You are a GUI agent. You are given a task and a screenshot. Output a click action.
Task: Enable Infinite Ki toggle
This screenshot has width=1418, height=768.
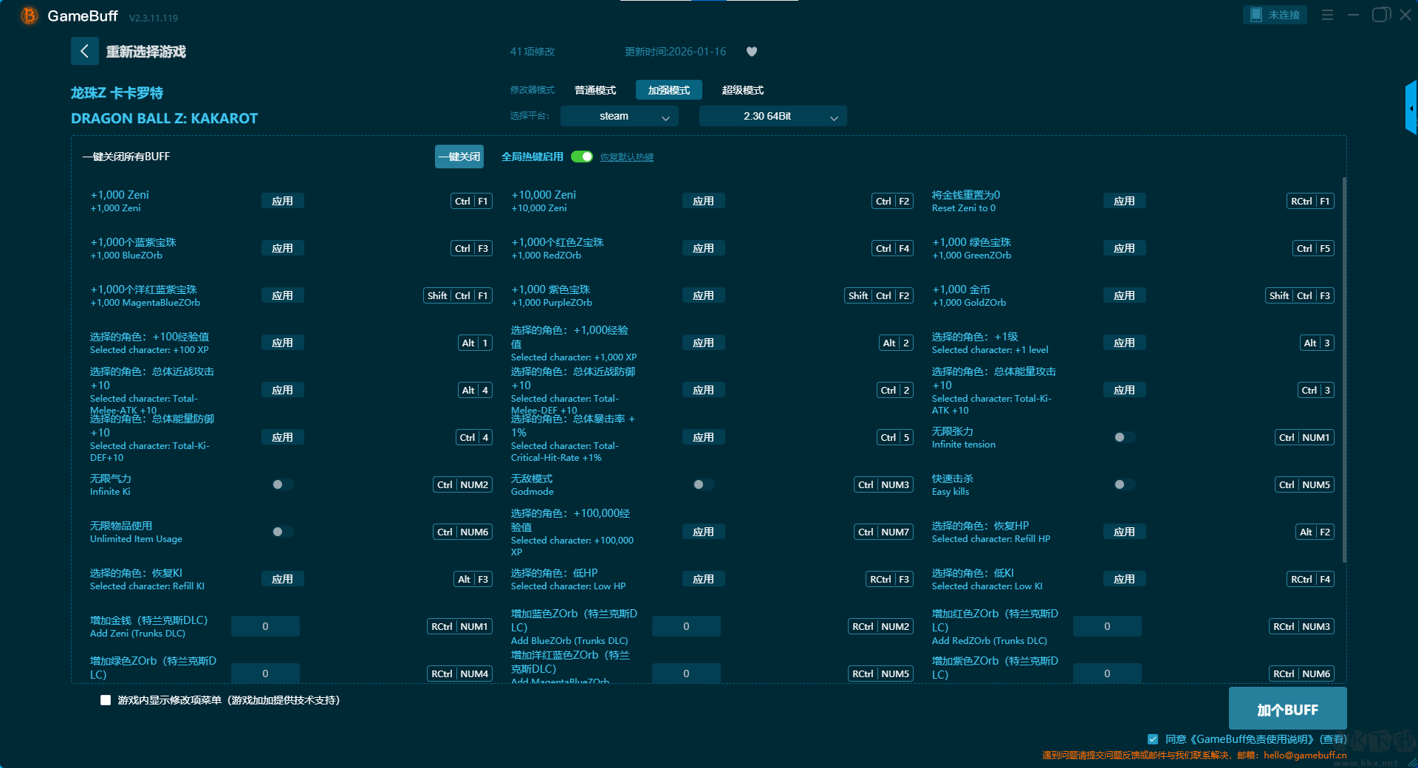coord(282,484)
